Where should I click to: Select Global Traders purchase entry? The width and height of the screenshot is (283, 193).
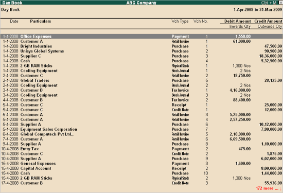[141, 80]
